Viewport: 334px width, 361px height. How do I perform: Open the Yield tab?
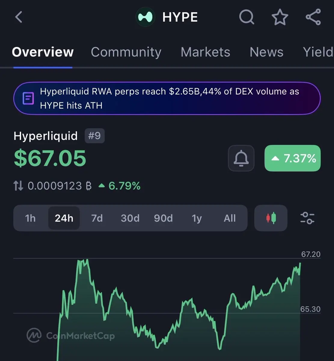(x=318, y=52)
